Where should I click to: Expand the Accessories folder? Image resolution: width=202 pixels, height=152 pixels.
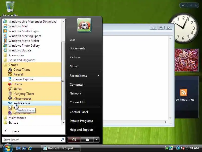[x=32, y=55]
